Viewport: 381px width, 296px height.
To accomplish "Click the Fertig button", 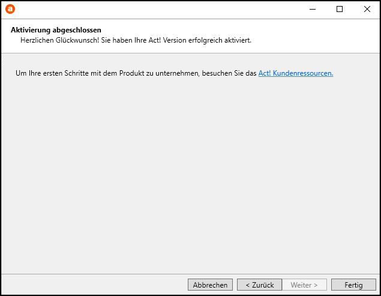I will click(353, 285).
